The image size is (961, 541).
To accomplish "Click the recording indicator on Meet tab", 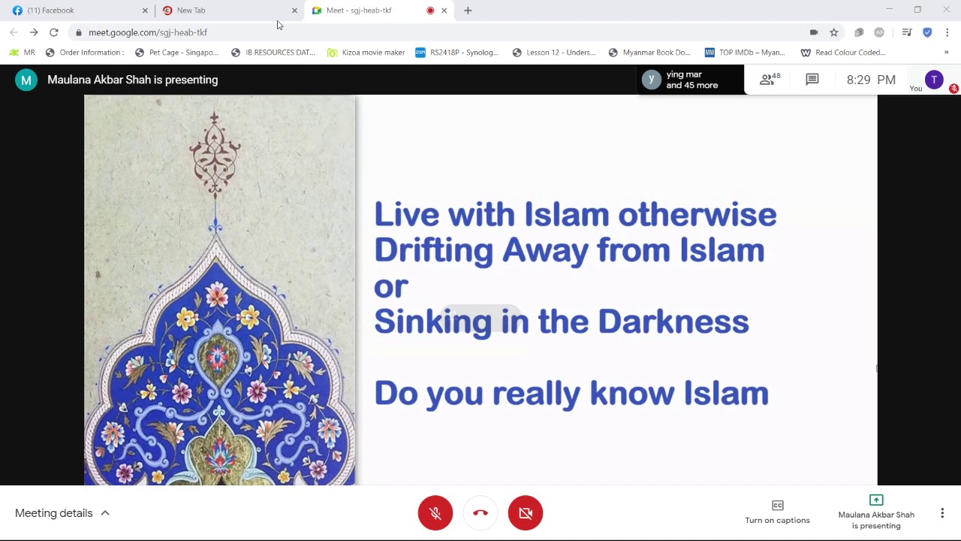I will pos(430,11).
